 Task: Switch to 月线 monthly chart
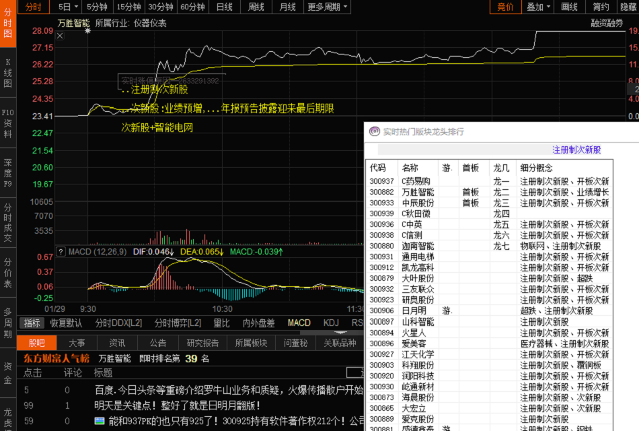(288, 7)
